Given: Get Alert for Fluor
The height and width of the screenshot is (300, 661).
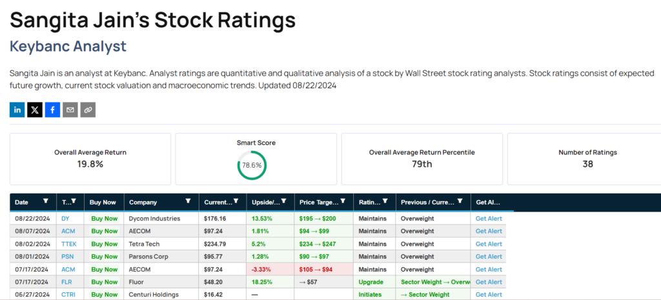Looking at the screenshot, I should 489,282.
